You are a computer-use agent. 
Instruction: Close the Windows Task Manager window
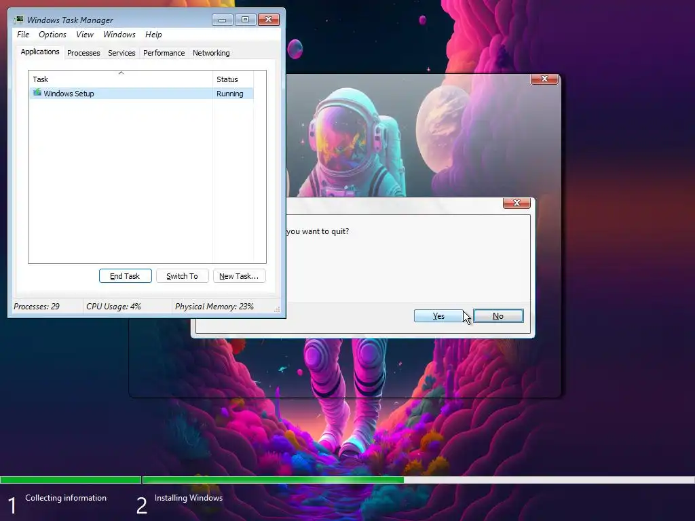click(268, 20)
